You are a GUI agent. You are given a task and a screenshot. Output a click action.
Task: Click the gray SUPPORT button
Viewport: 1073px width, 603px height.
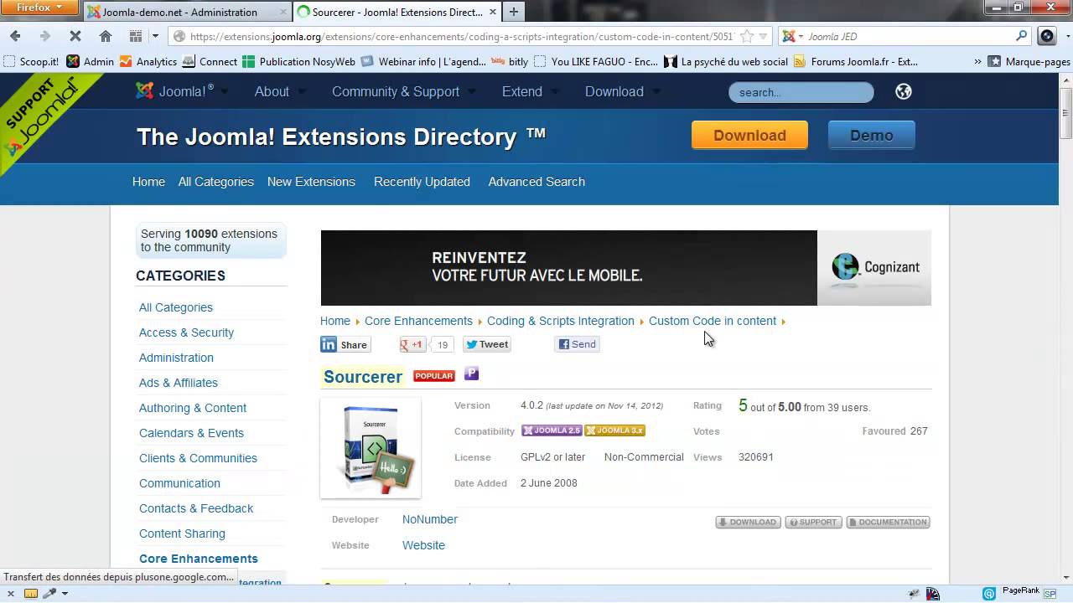point(813,522)
